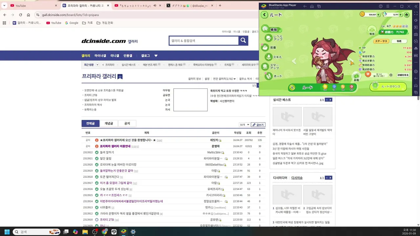Open the スキル skill menu
This screenshot has height=236, width=420.
pos(273,57)
